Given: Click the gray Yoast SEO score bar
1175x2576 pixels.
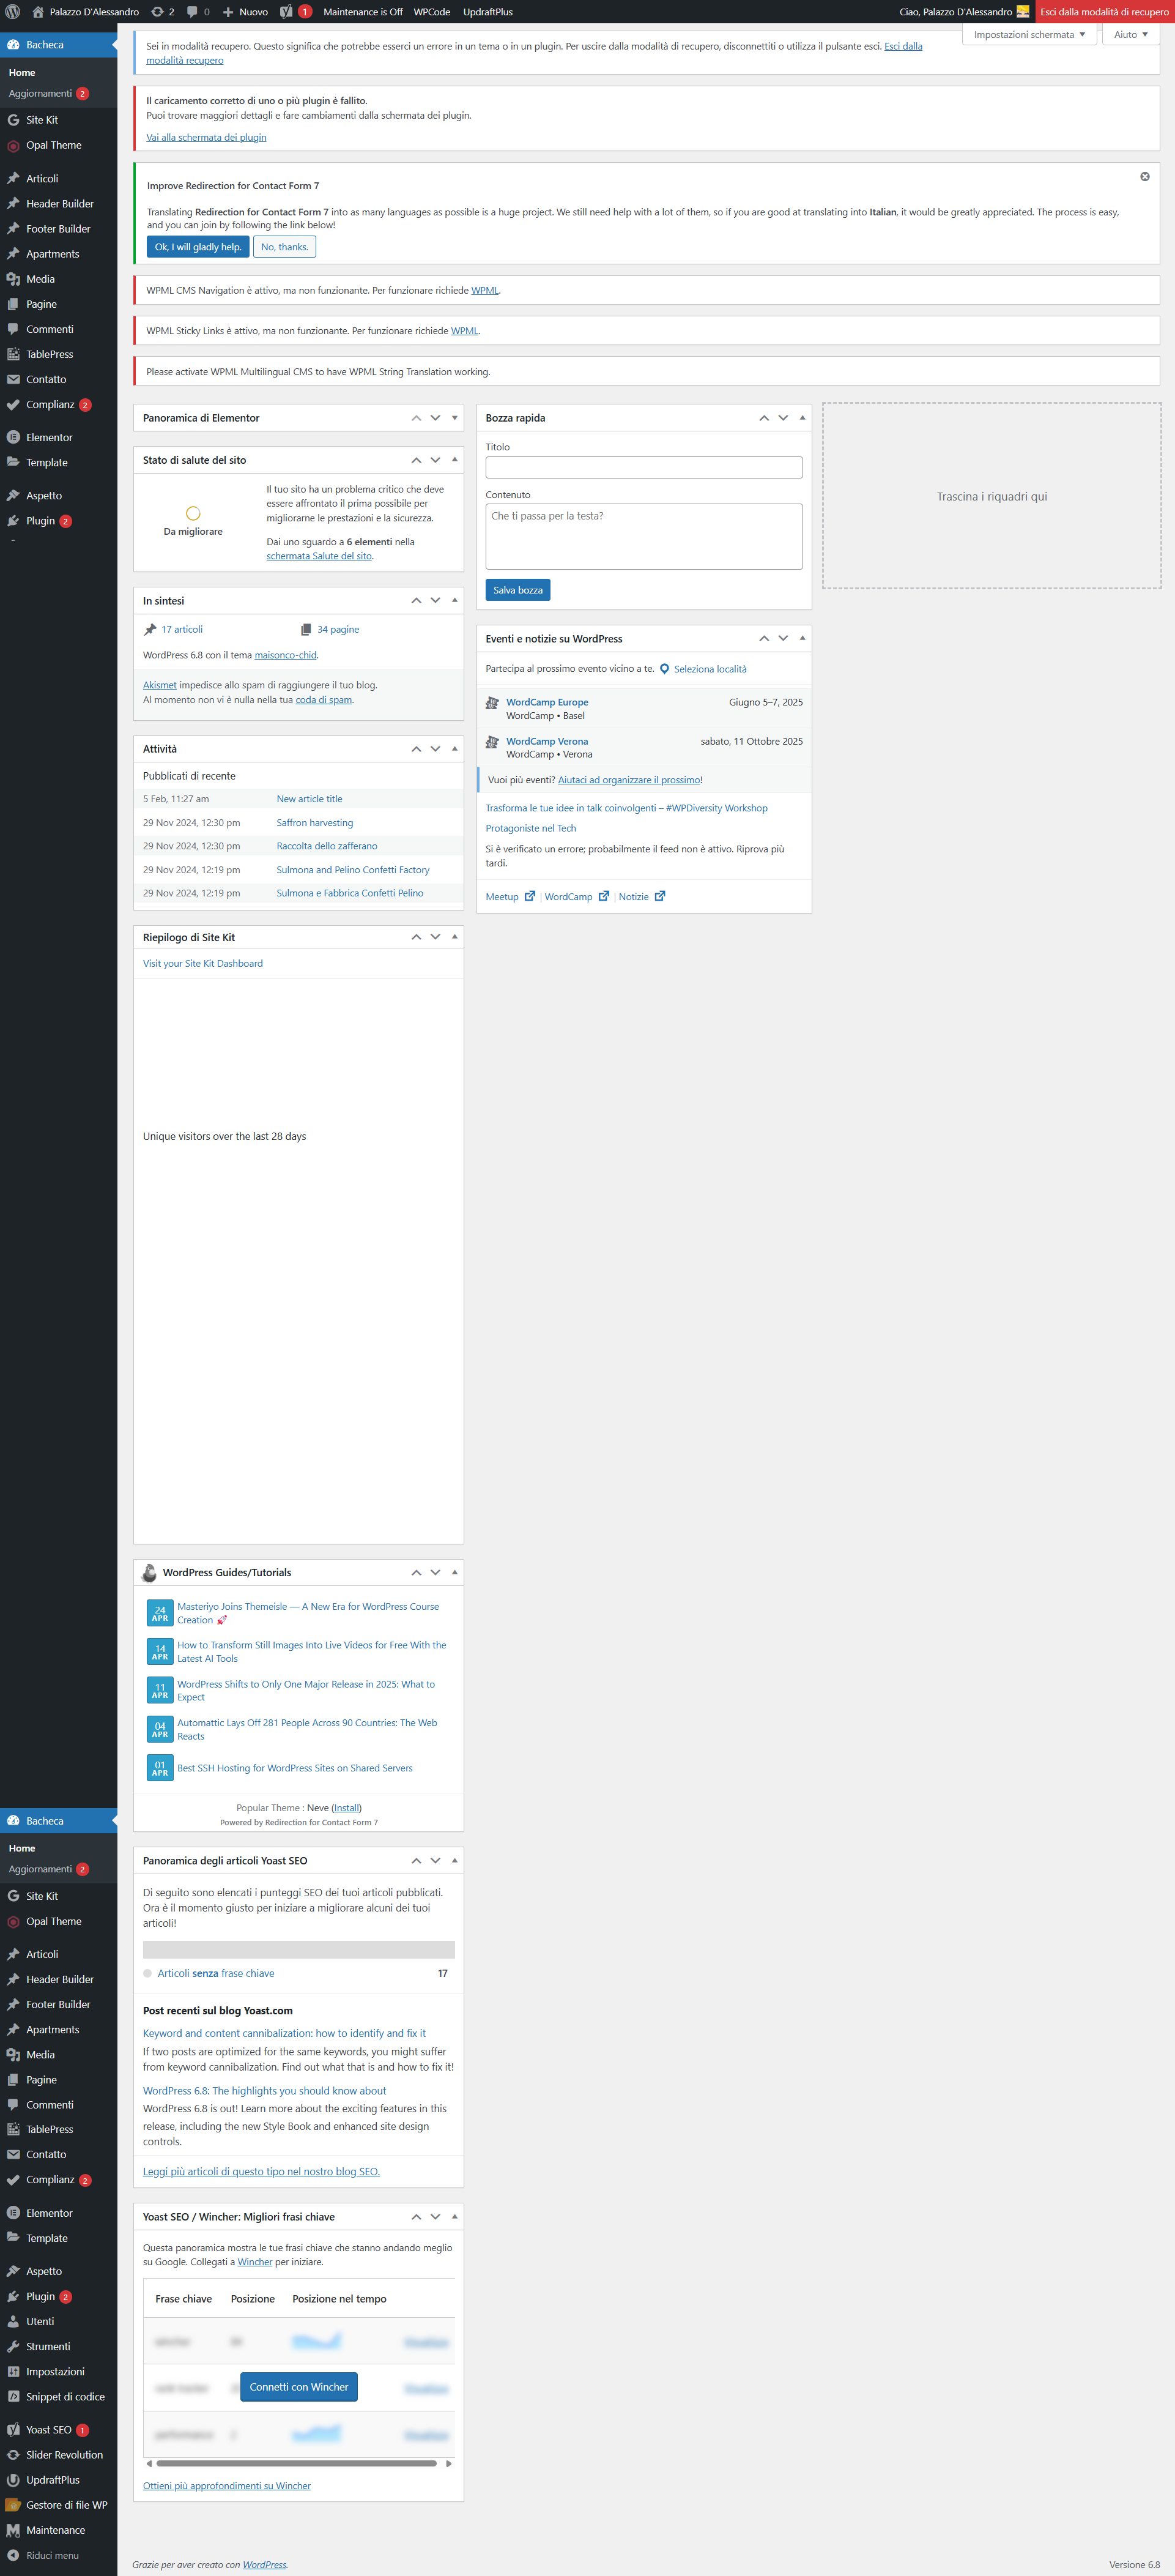Looking at the screenshot, I should (x=299, y=1949).
